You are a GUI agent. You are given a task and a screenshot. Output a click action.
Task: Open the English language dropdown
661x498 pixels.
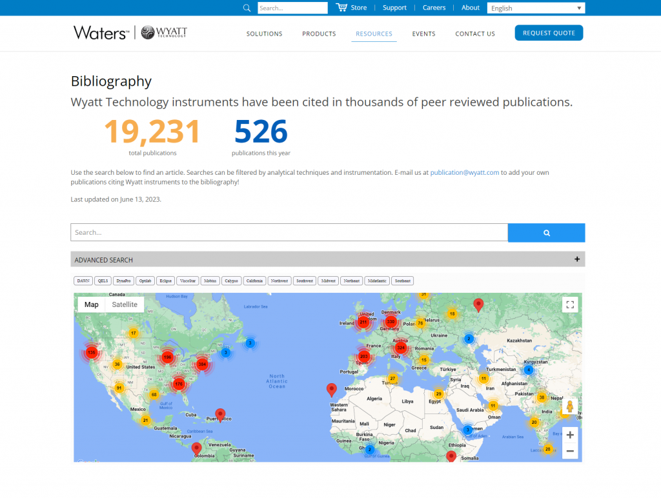coord(536,8)
